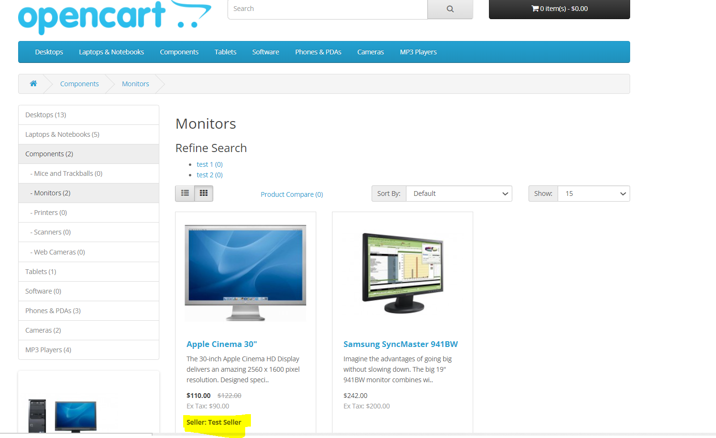Open the Components menu
Screen dimensions: 716x438
pyautogui.click(x=179, y=52)
